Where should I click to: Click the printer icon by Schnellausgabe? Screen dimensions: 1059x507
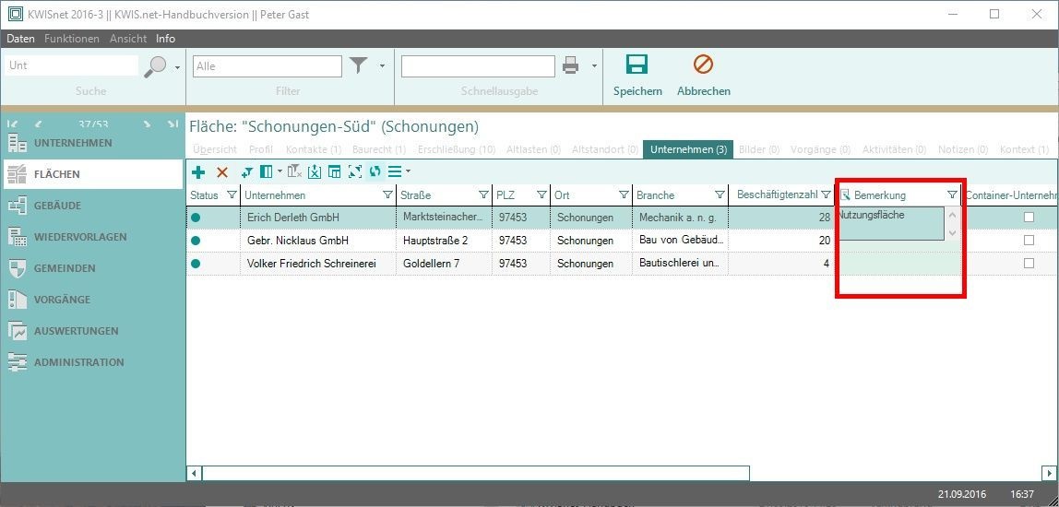571,65
